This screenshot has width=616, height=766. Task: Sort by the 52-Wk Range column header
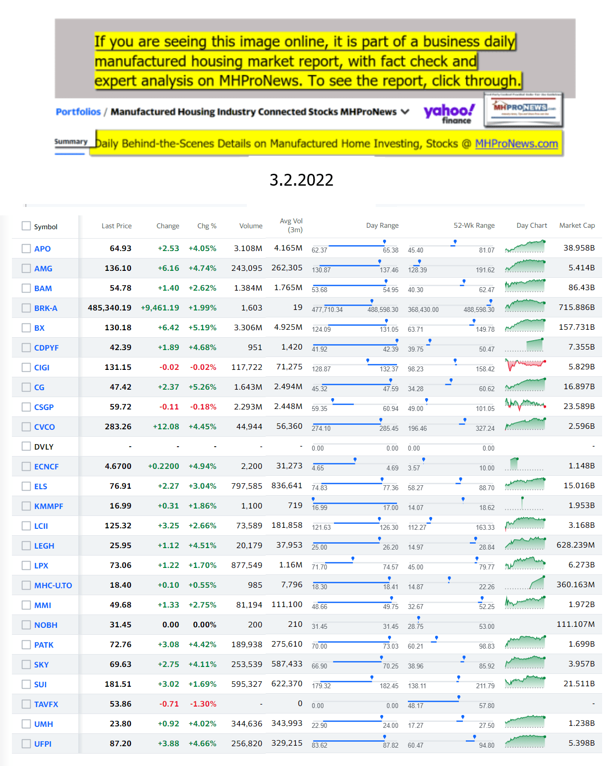coord(474,225)
